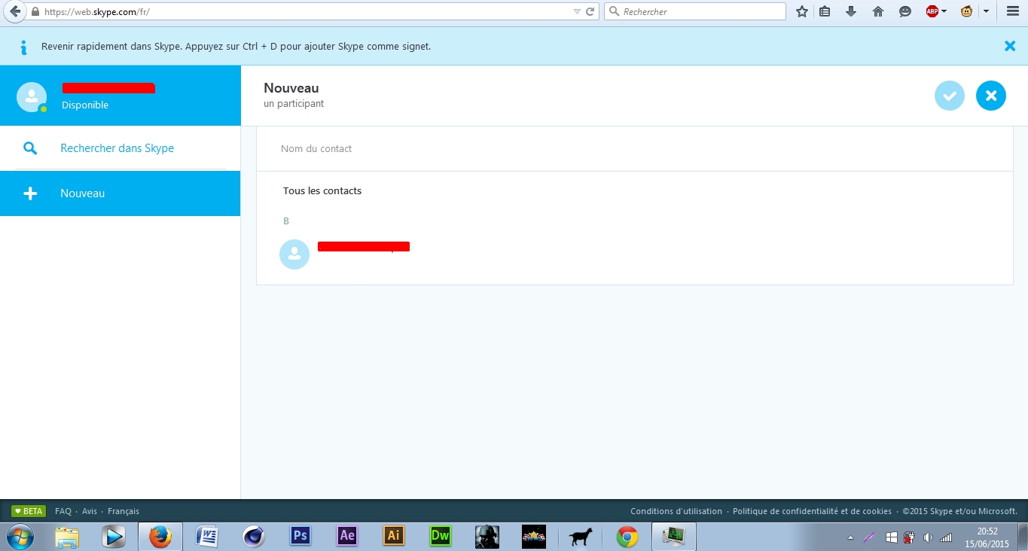This screenshot has width=1028, height=551.
Task: Click the Rechercher browser search box
Action: [x=695, y=11]
